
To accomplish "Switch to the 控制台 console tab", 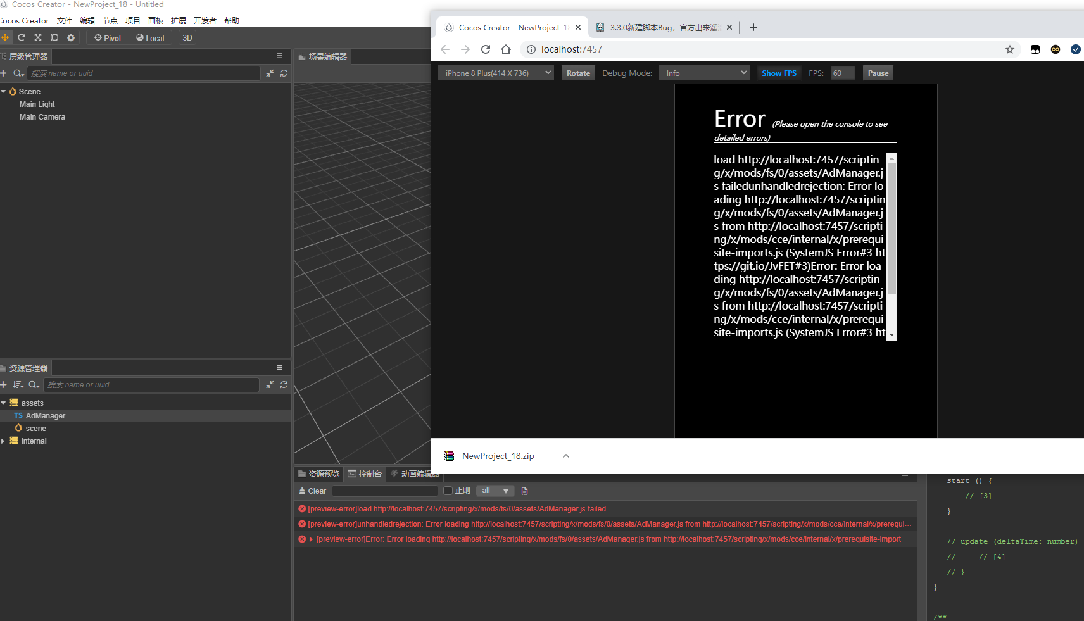I will click(365, 474).
